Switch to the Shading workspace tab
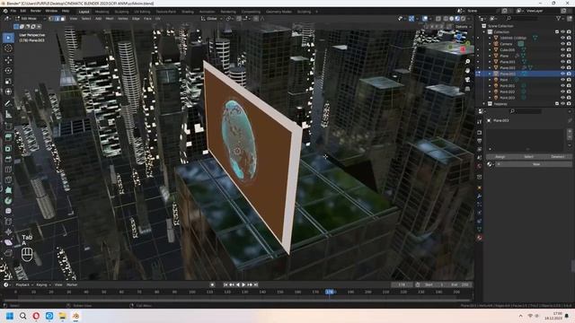The image size is (575, 323). [x=188, y=12]
